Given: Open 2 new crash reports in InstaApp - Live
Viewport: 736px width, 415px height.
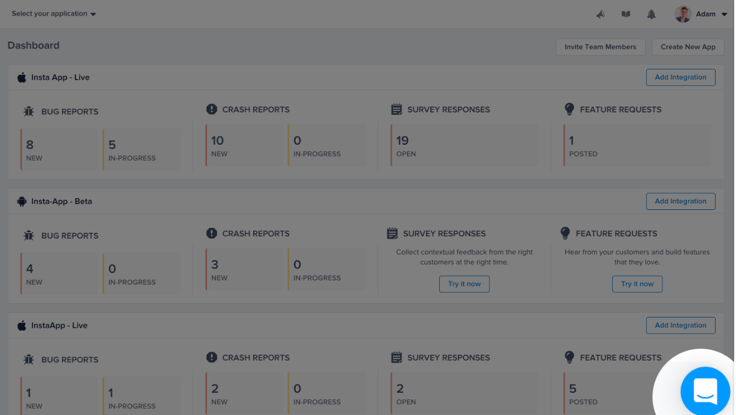Looking at the screenshot, I should [244, 393].
